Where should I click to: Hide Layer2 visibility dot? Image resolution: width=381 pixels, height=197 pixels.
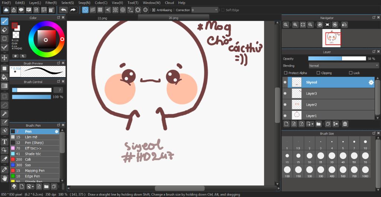(x=285, y=105)
